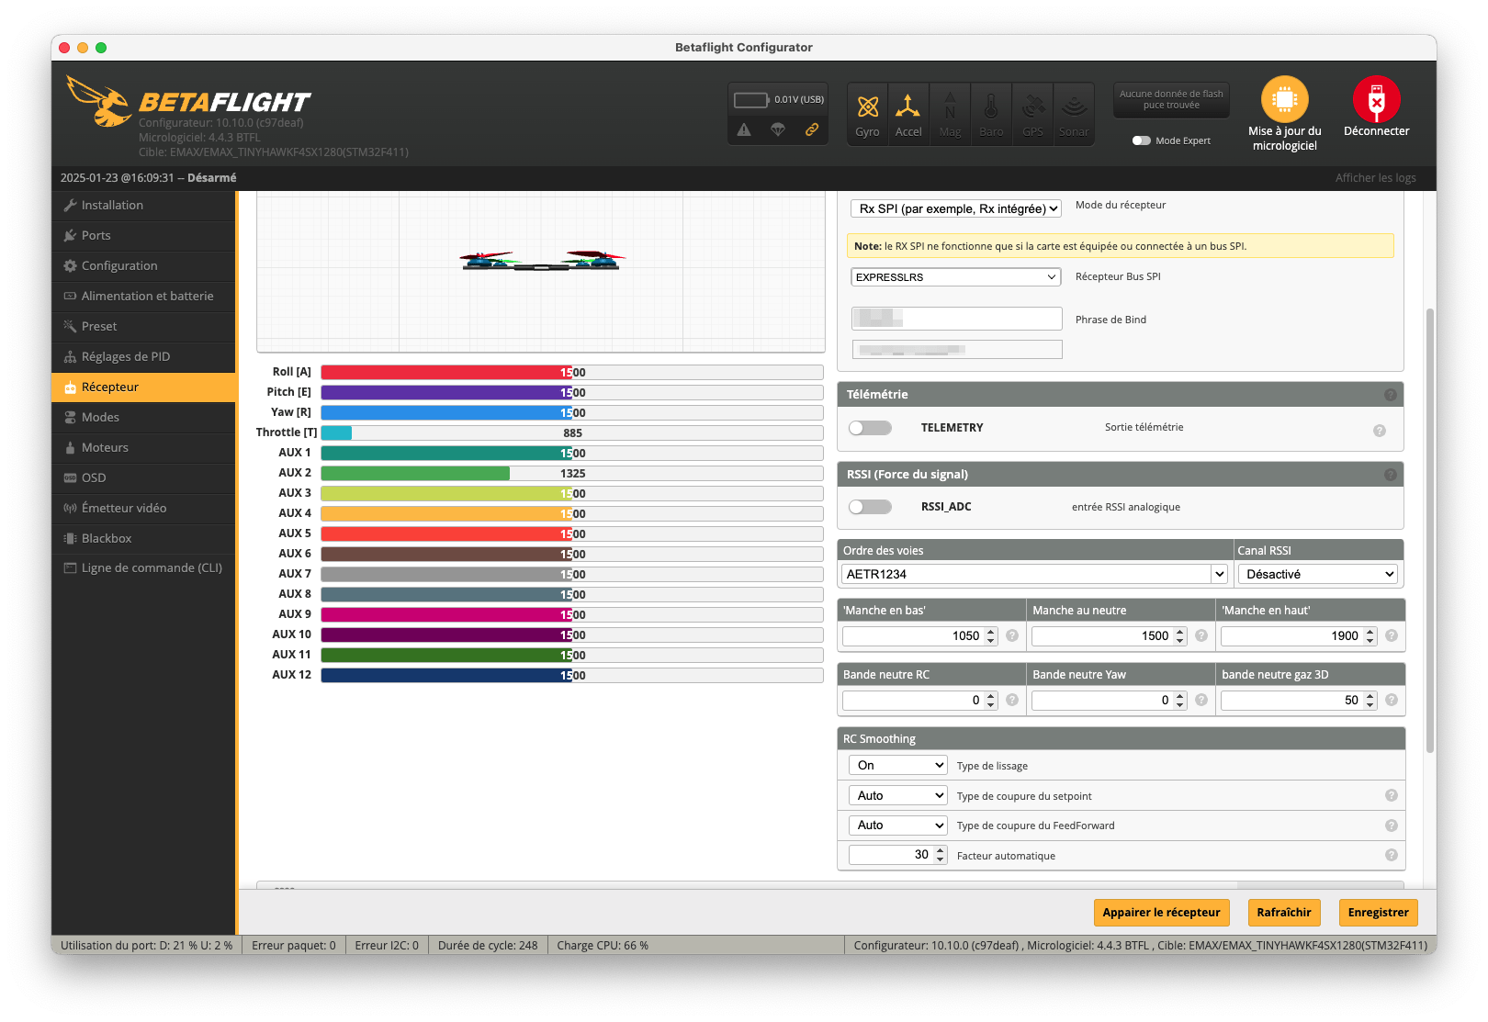
Task: Open the Ports tab
Action: (x=143, y=236)
